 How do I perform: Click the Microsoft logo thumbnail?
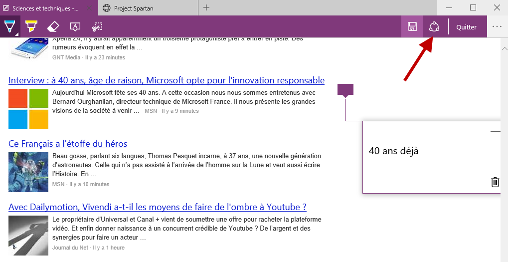pos(28,109)
